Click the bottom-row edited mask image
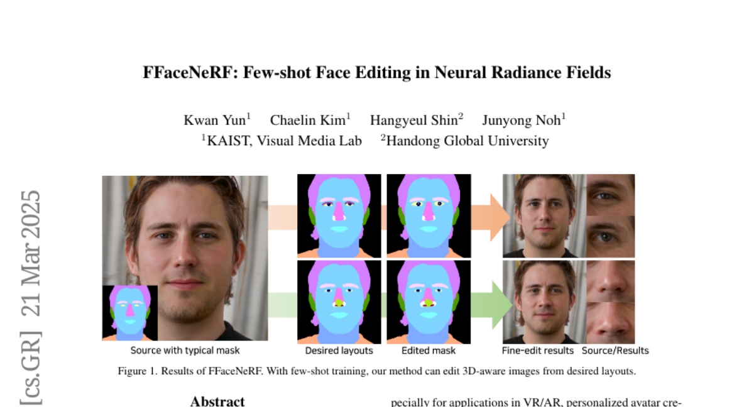 pyautogui.click(x=429, y=302)
